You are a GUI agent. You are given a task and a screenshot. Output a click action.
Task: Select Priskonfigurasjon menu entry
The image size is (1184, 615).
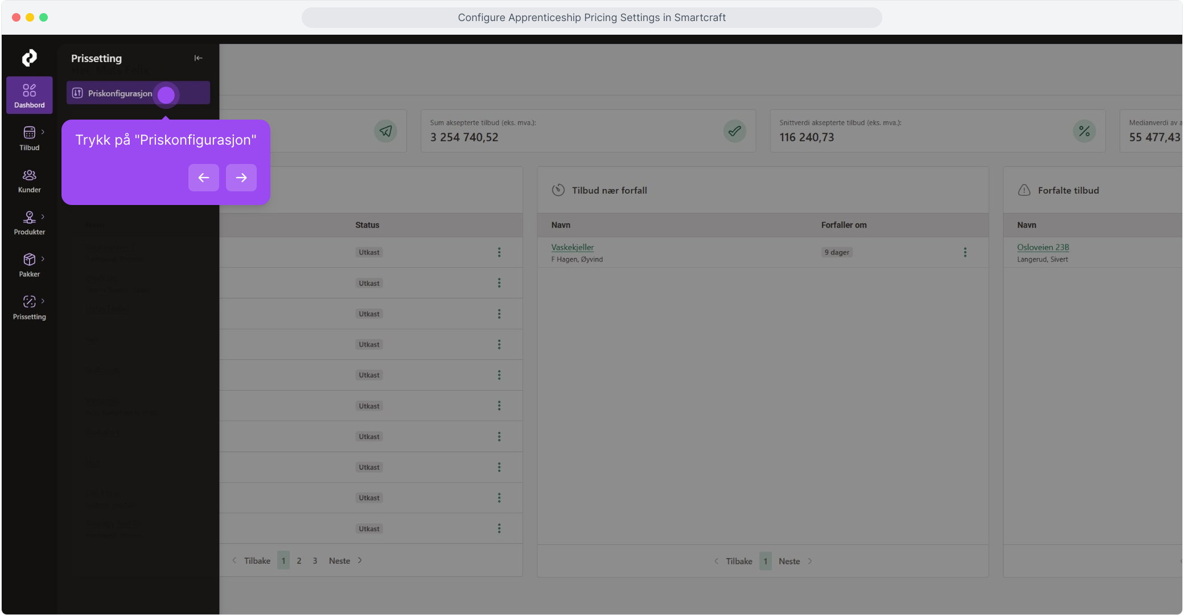point(138,93)
